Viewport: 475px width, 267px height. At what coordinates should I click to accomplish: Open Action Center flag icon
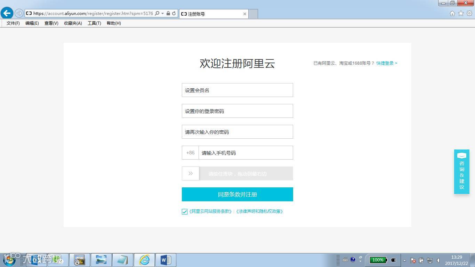click(x=413, y=260)
